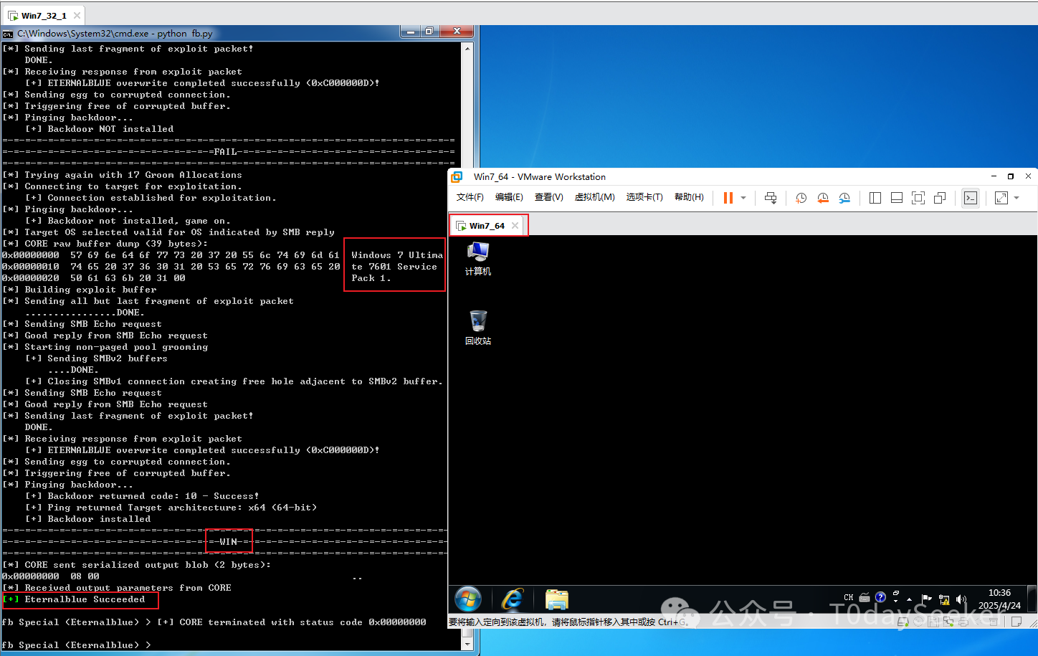Click the stretch guest display icon
The width and height of the screenshot is (1038, 656).
[1001, 198]
